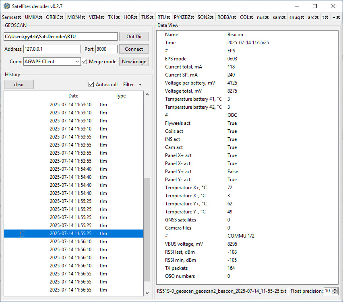Click the 'Flyweels act' row
The width and height of the screenshot is (343, 302).
coord(247,123)
